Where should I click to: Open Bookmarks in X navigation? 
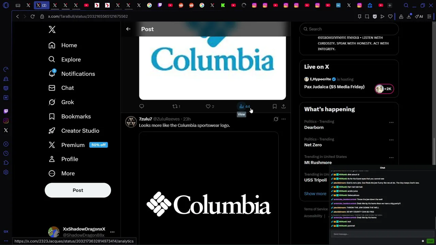69,116
